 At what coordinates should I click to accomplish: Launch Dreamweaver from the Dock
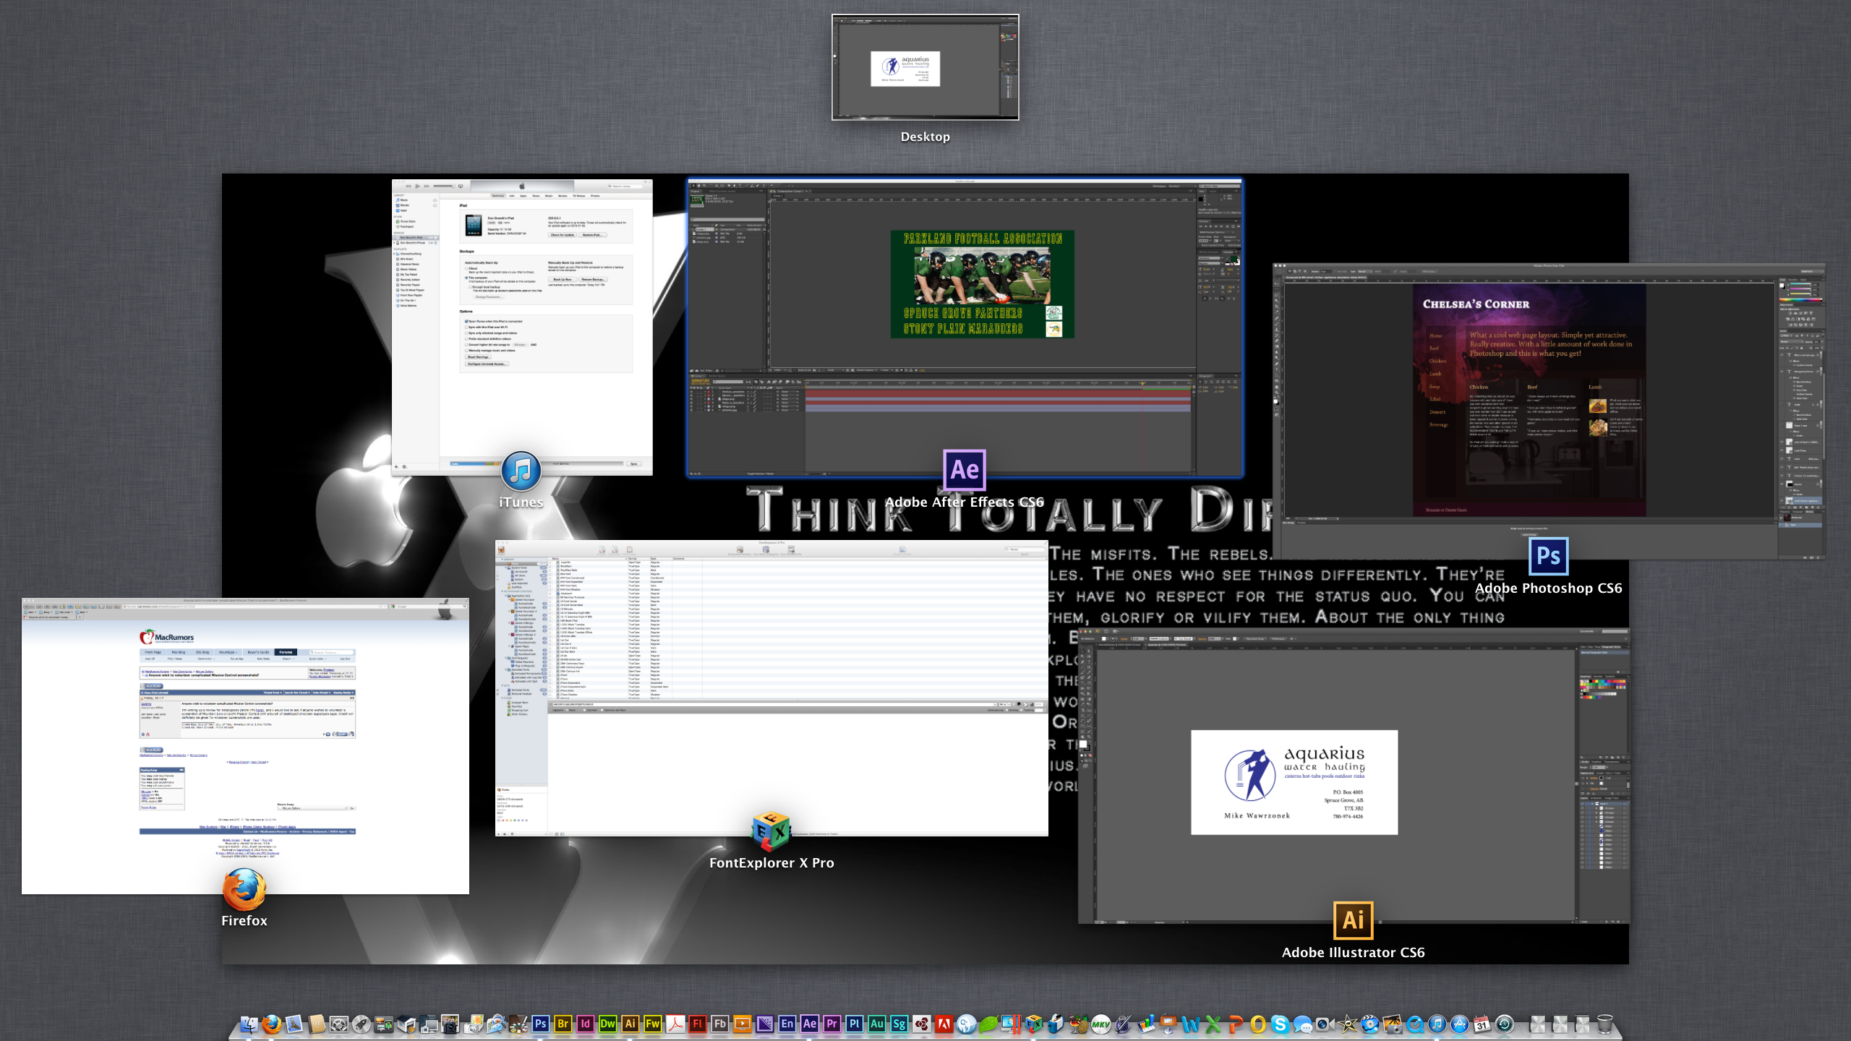click(x=608, y=1024)
